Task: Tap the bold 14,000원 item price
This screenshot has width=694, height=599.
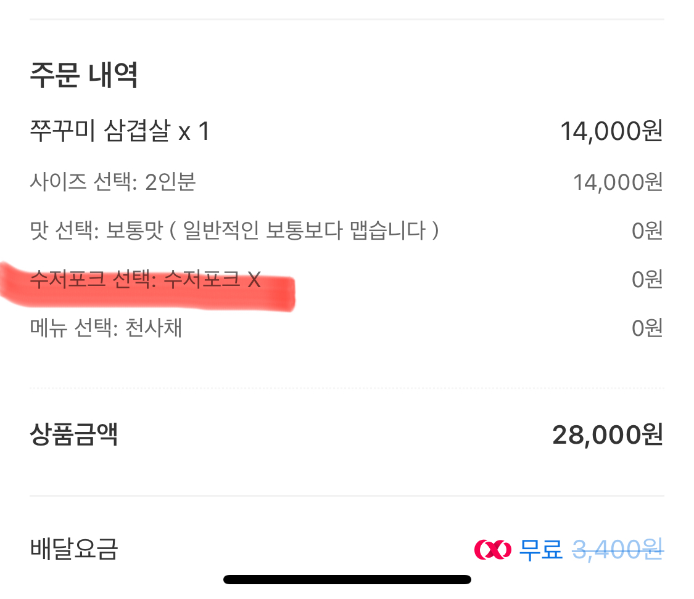Action: (x=611, y=131)
